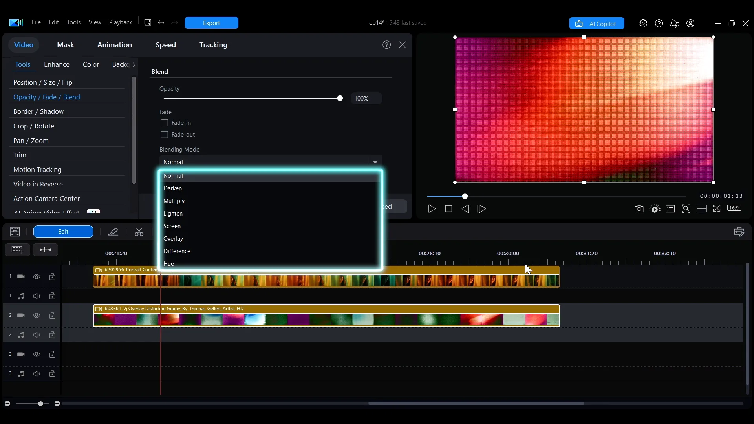Click the scissors split tool
Image resolution: width=754 pixels, height=424 pixels.
(139, 232)
